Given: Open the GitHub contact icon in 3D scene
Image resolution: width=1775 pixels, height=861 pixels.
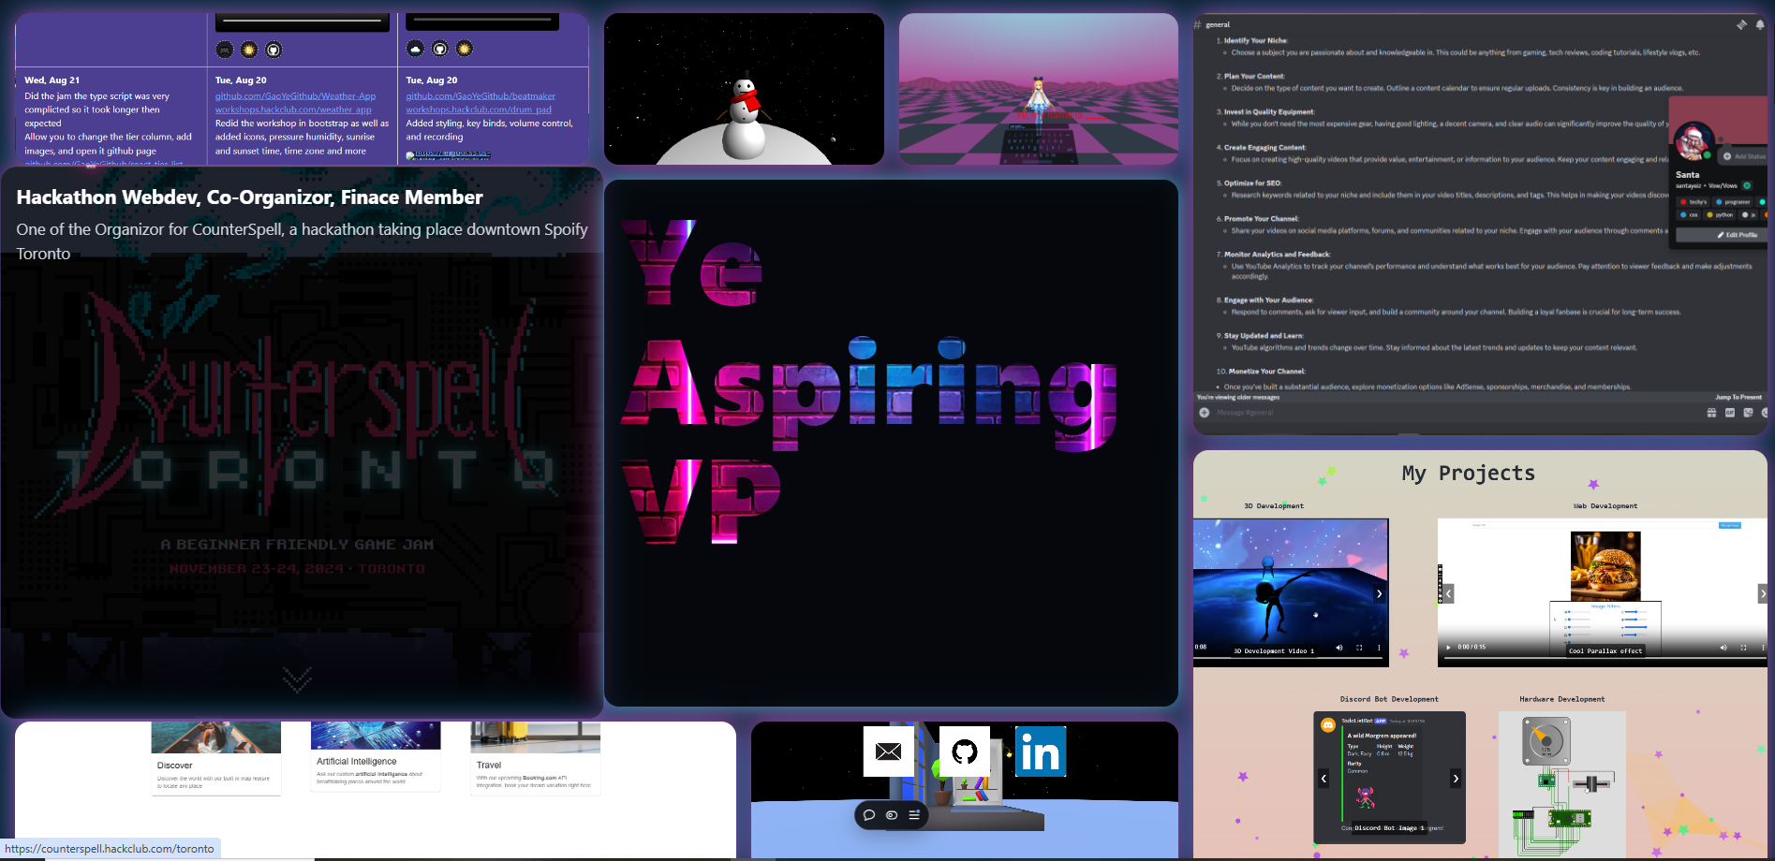Looking at the screenshot, I should coord(965,752).
